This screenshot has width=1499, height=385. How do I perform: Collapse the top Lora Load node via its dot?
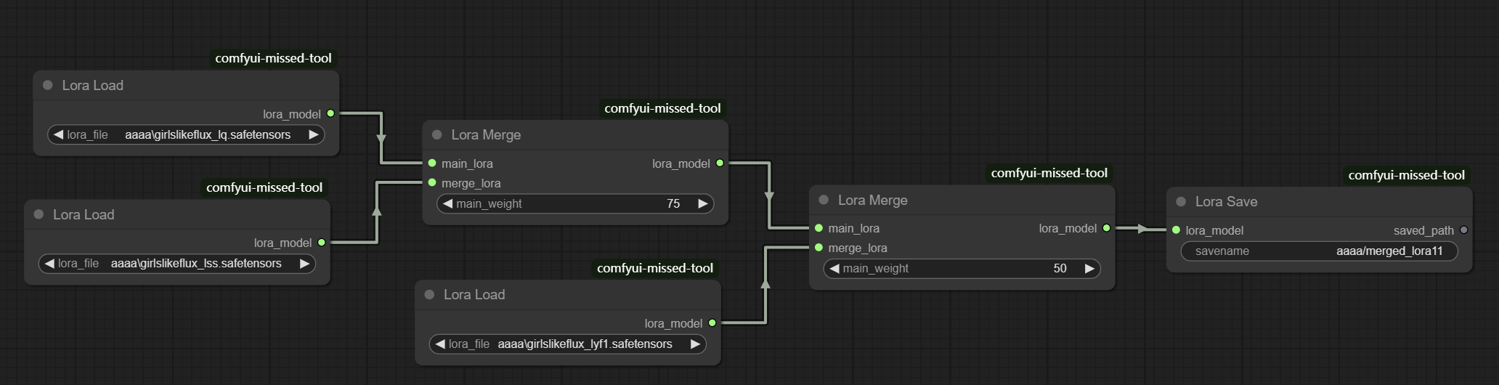coord(48,85)
